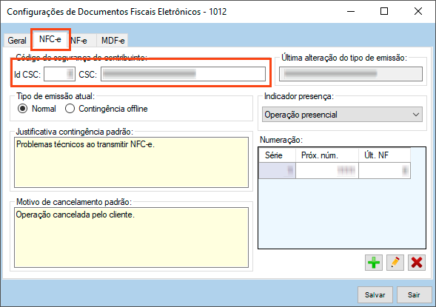
Task: Switch to the Geral tab
Action: [x=17, y=41]
